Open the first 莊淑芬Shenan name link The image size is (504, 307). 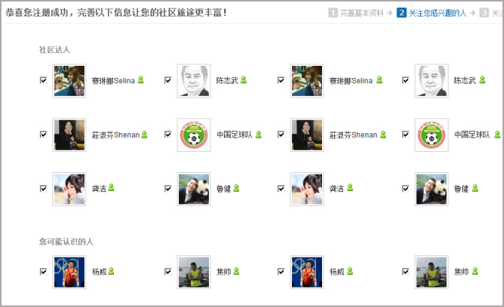[x=116, y=135]
